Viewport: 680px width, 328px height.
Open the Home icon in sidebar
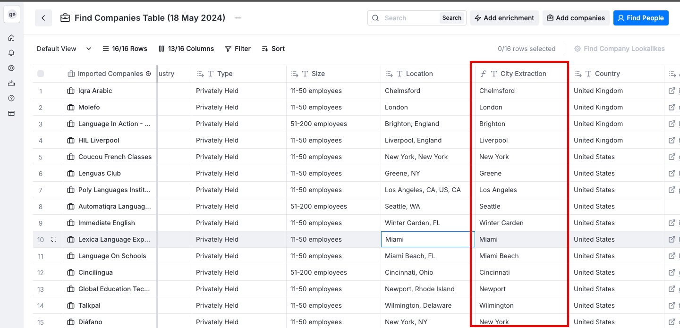click(x=11, y=38)
